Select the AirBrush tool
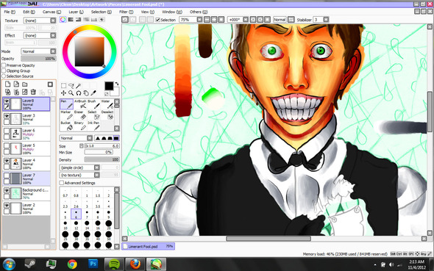This screenshot has width=434, height=271. 80,104
